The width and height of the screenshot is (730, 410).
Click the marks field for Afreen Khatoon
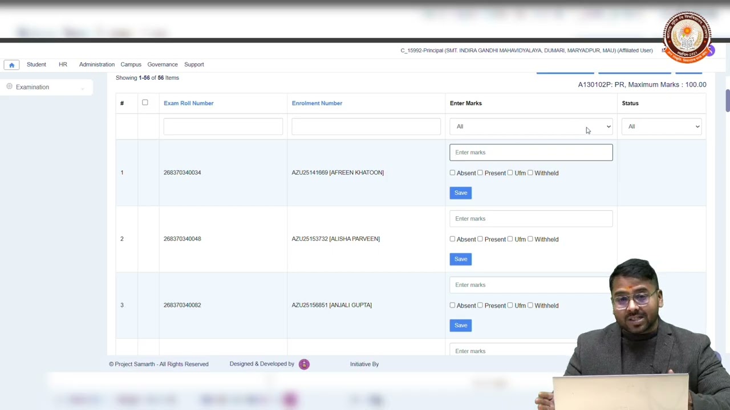point(531,152)
